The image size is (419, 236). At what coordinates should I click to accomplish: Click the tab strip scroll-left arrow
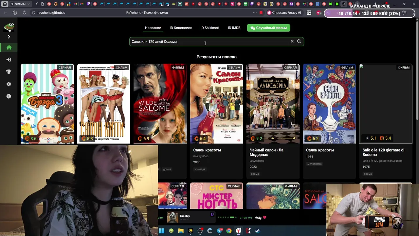[37, 4]
